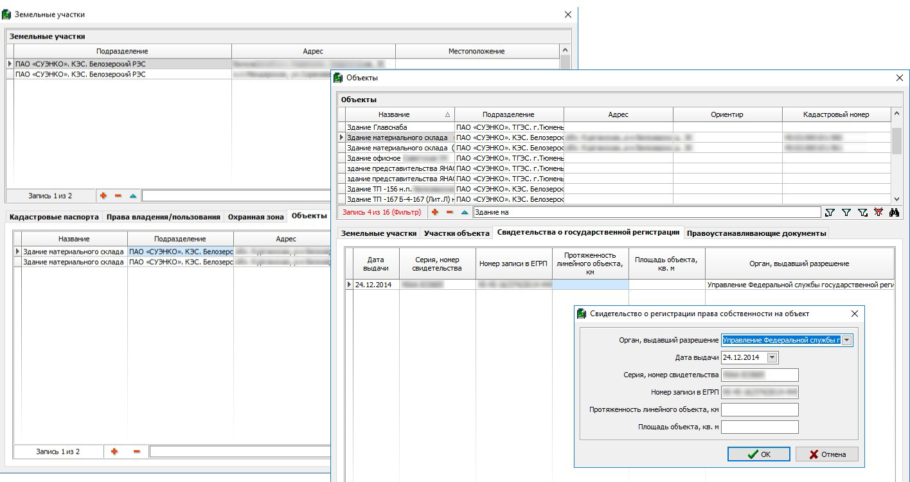Click Площадь объекта, кв. м input field
The height and width of the screenshot is (482, 910).
tap(760, 427)
